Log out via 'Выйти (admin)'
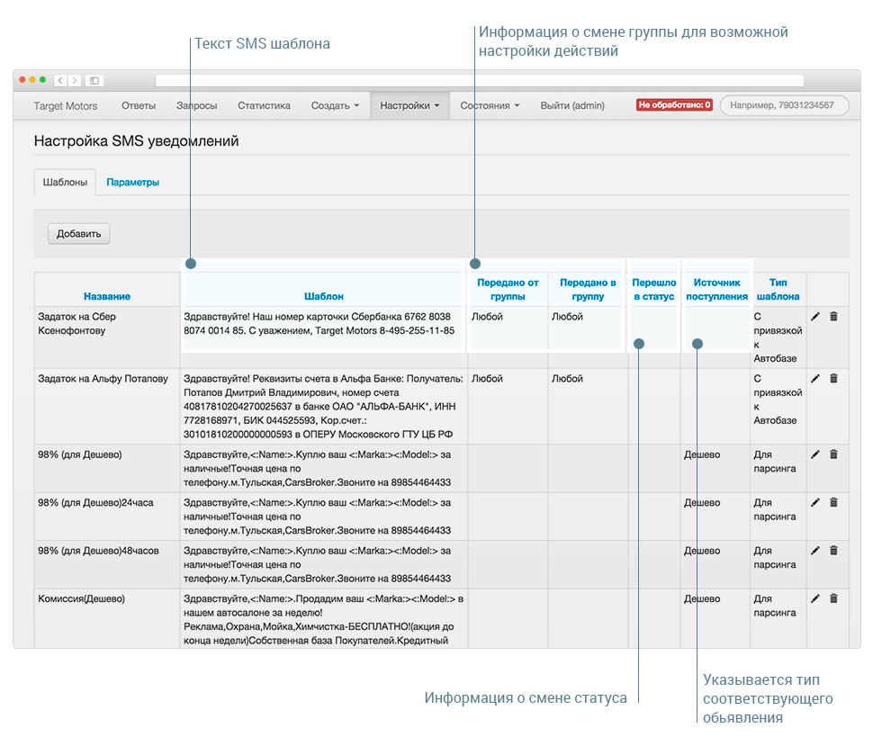 [x=572, y=106]
